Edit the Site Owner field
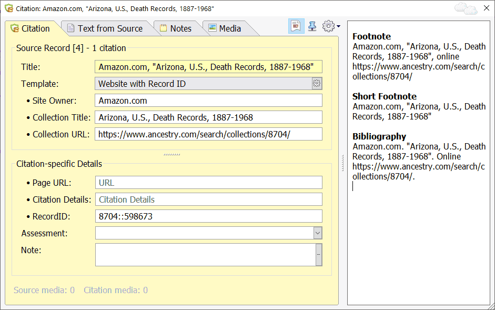Viewport: 495px width, 310px height. coord(208,101)
